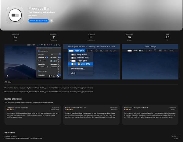Select the checked 'Year: 86%' menu entry
Screen dimensions: 183x142
coord(81,61)
